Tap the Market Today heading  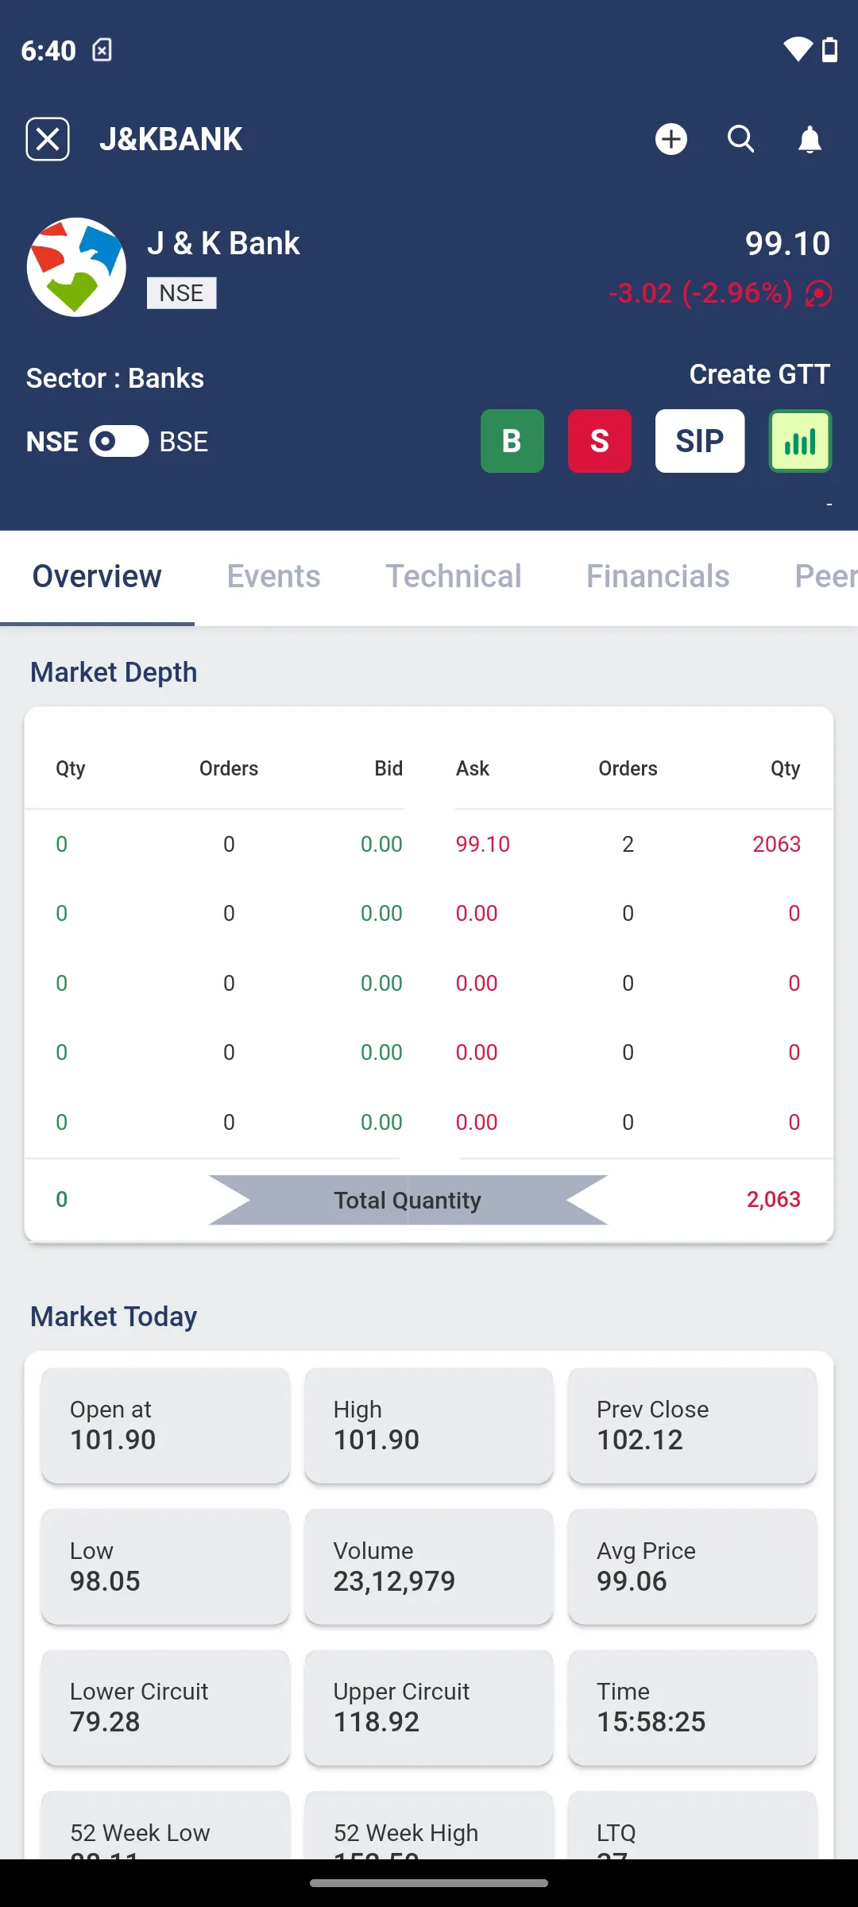click(114, 1317)
